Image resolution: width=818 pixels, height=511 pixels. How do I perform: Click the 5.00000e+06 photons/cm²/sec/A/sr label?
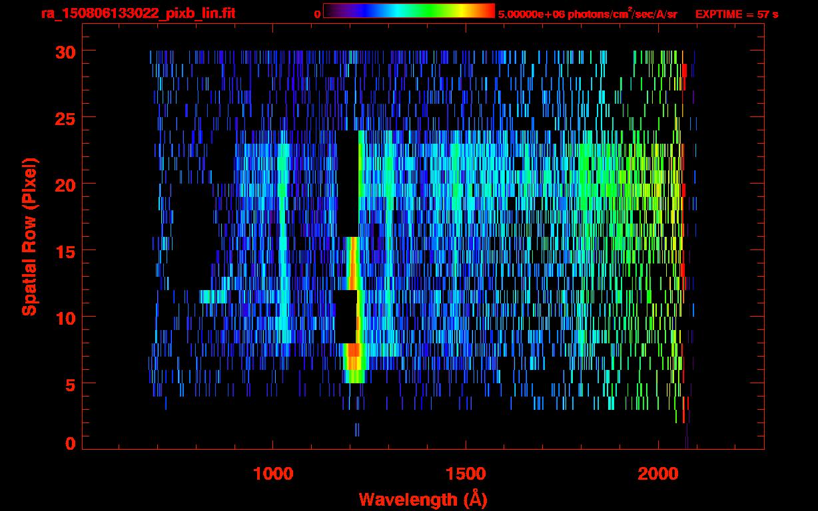click(x=588, y=13)
